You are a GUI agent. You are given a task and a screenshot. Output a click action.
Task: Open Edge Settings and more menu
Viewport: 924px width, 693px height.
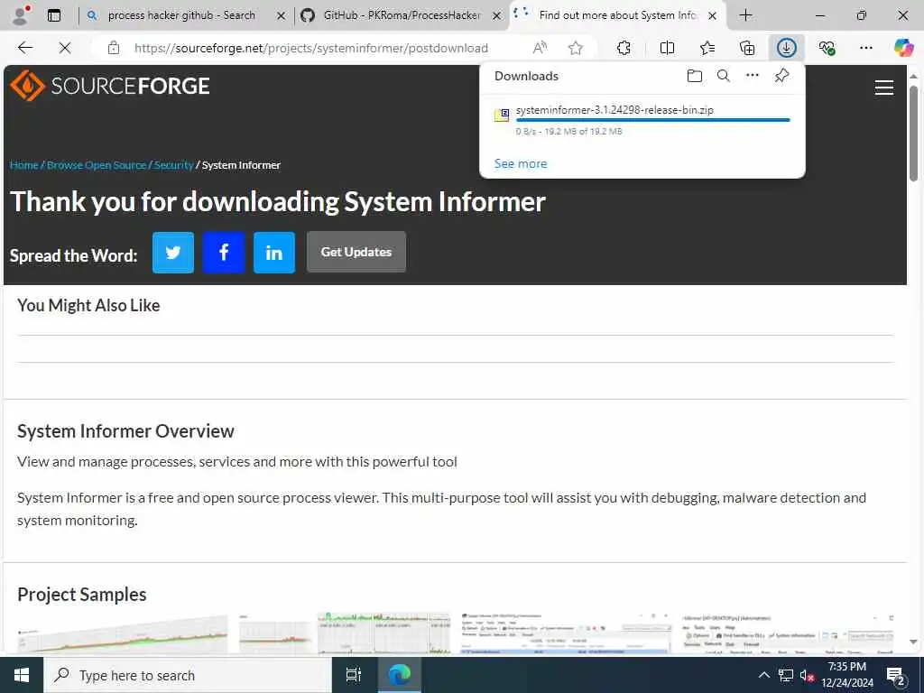tap(865, 48)
